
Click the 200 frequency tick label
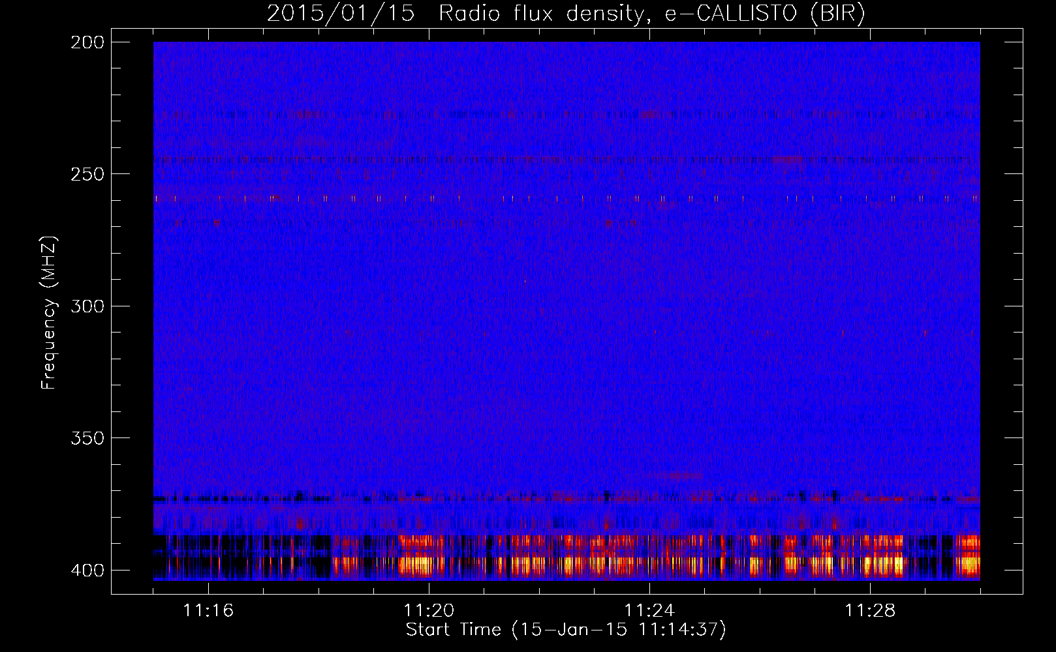tap(87, 42)
